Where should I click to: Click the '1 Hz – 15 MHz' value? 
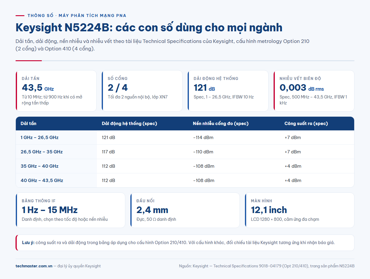(50, 210)
